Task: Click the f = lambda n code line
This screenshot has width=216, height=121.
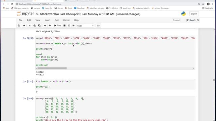Action: click(x=53, y=81)
